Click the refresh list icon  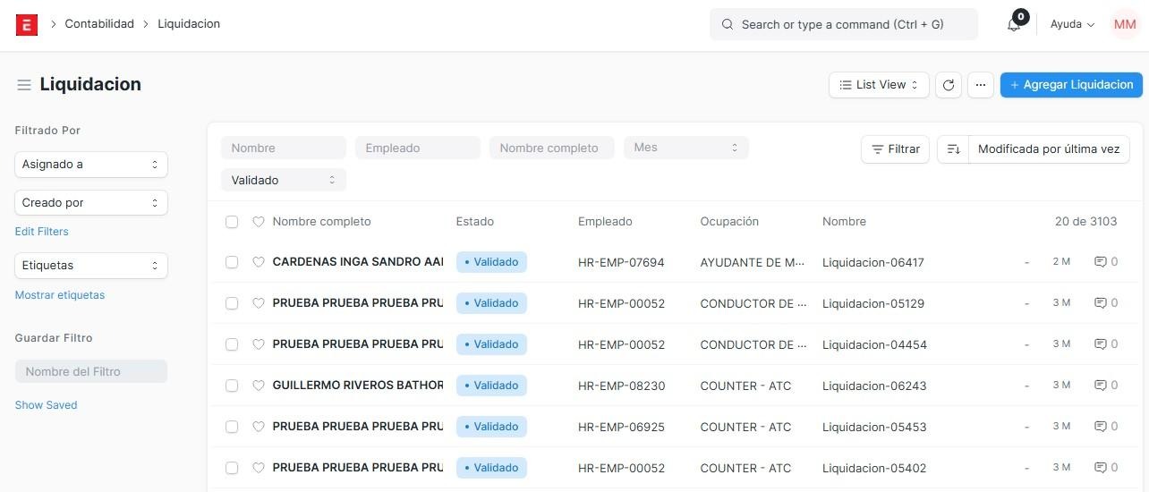tap(949, 85)
